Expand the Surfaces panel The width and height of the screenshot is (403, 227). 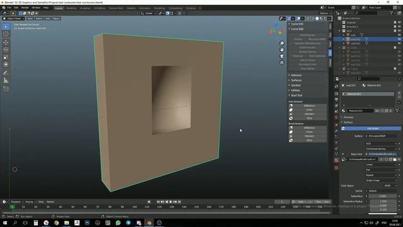[296, 80]
